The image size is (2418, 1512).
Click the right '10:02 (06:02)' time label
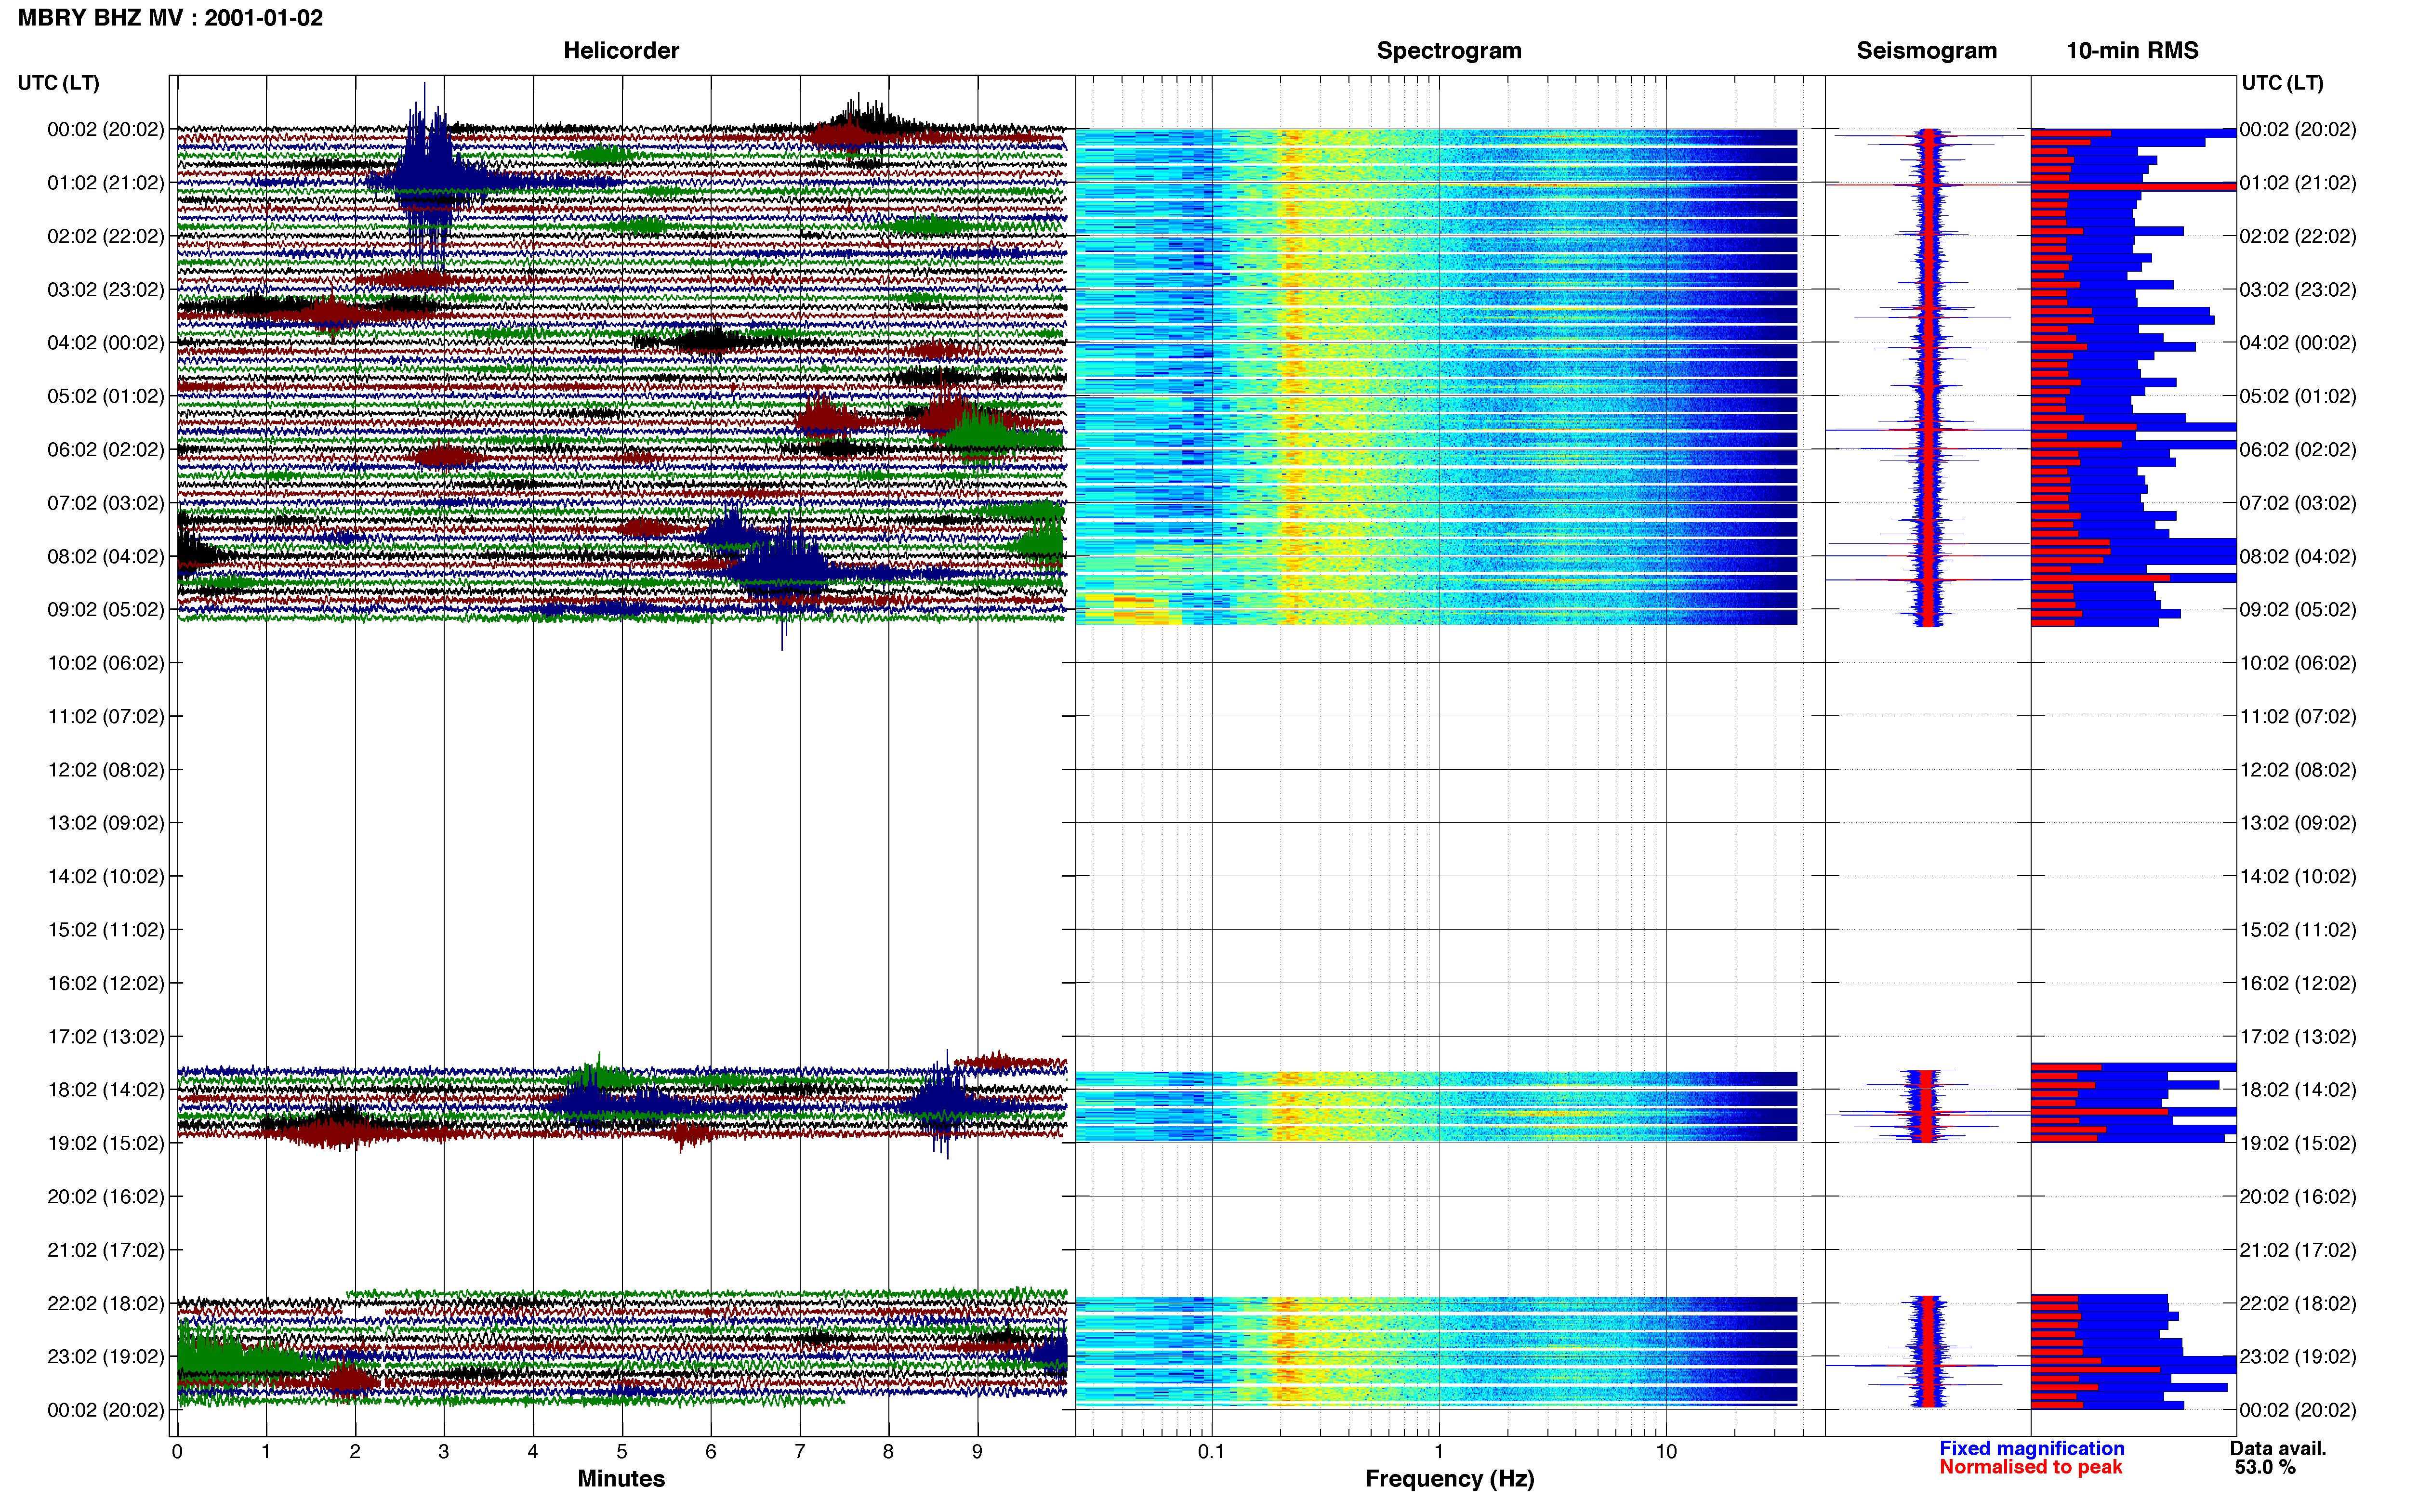pyautogui.click(x=2298, y=663)
